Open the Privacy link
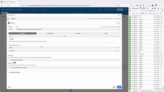 tap(40, 41)
